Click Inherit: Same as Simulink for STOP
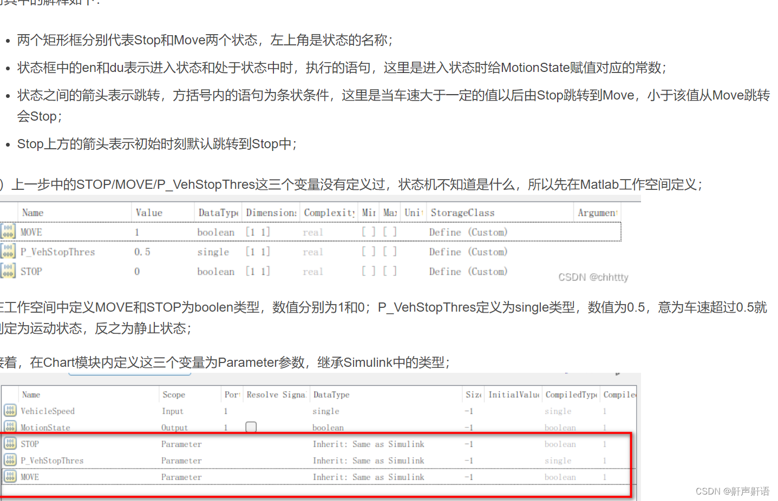Viewport: 778px width, 501px height. [x=368, y=444]
